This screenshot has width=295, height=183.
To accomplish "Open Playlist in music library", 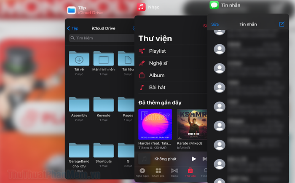I will [x=173, y=51].
